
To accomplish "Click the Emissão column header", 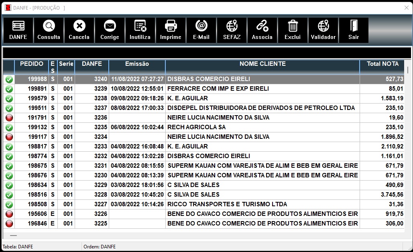I will click(x=137, y=67).
